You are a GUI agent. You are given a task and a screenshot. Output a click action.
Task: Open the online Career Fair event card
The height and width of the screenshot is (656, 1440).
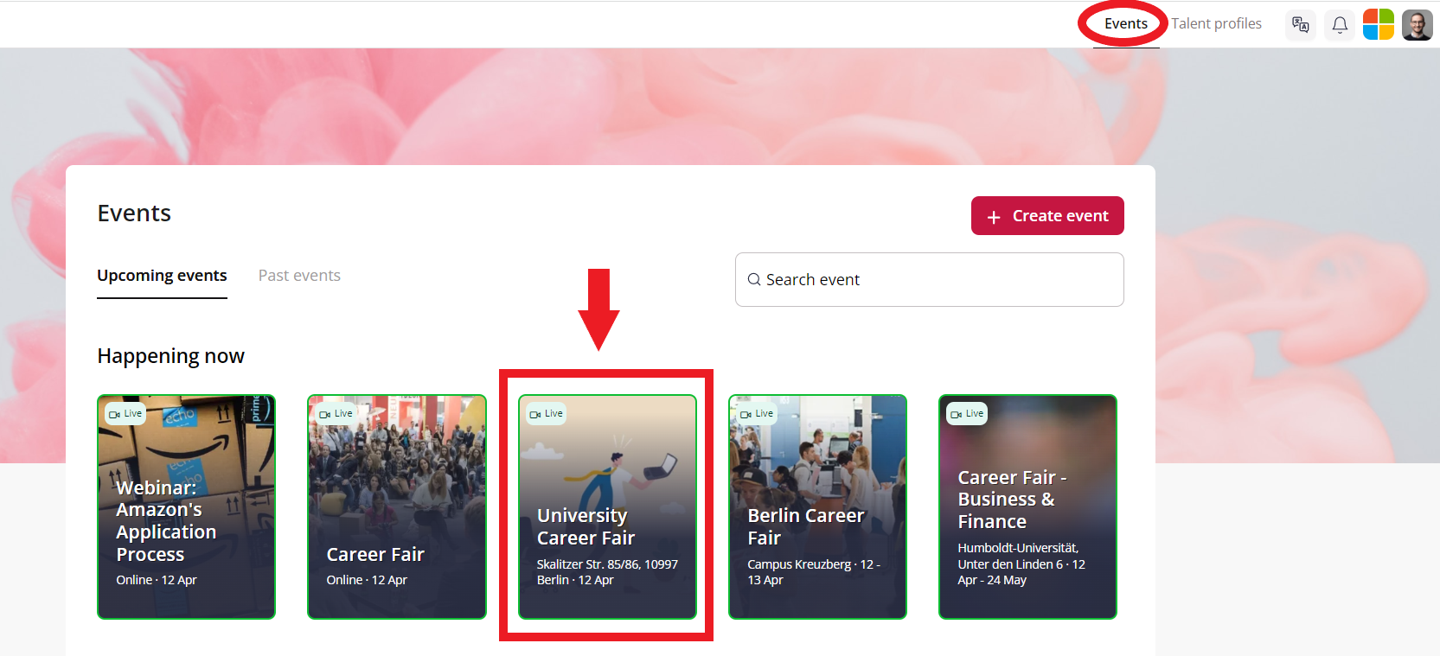[x=397, y=507]
